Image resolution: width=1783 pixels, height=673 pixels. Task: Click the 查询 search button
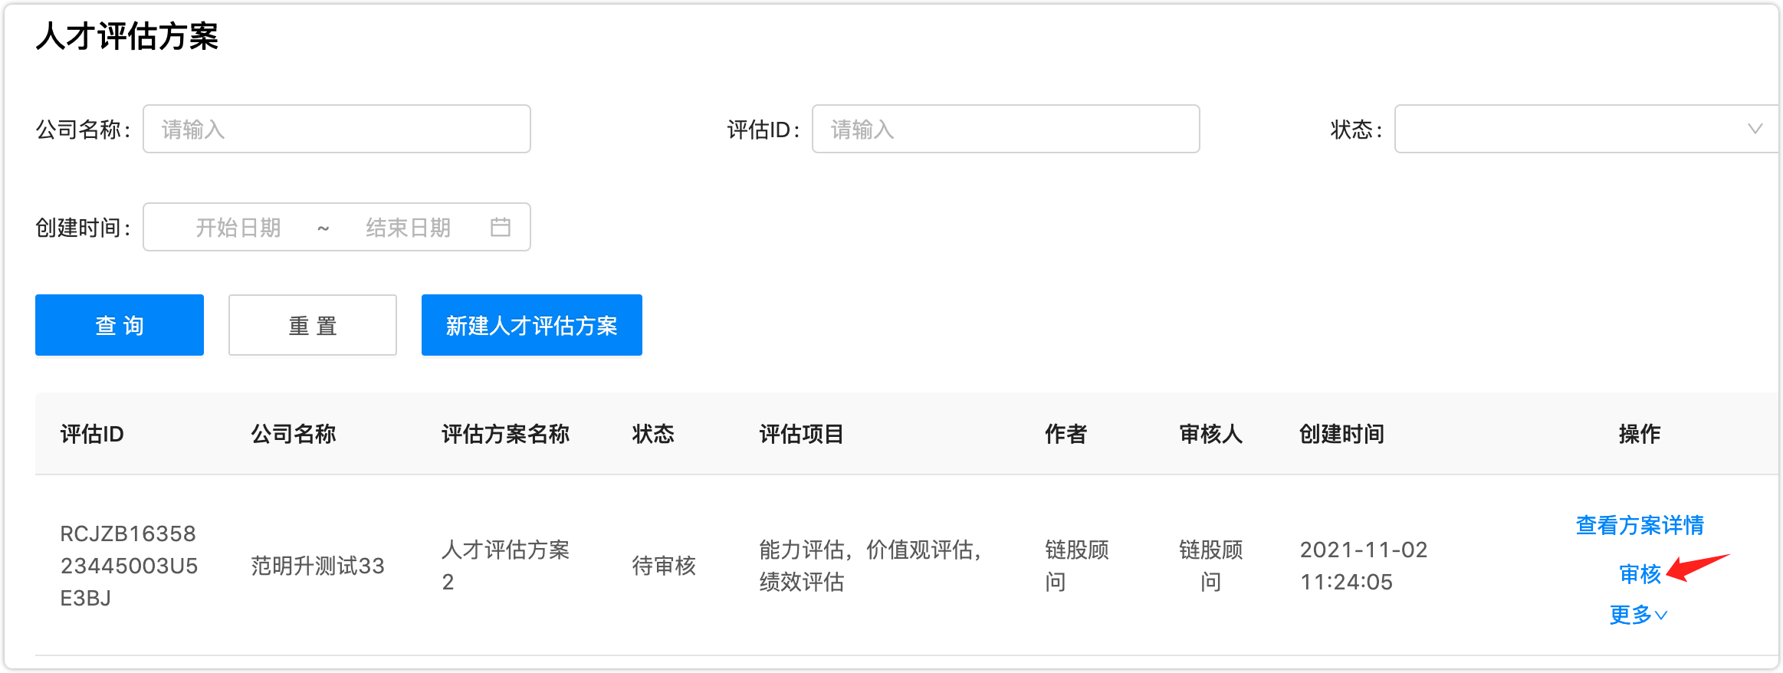click(120, 325)
